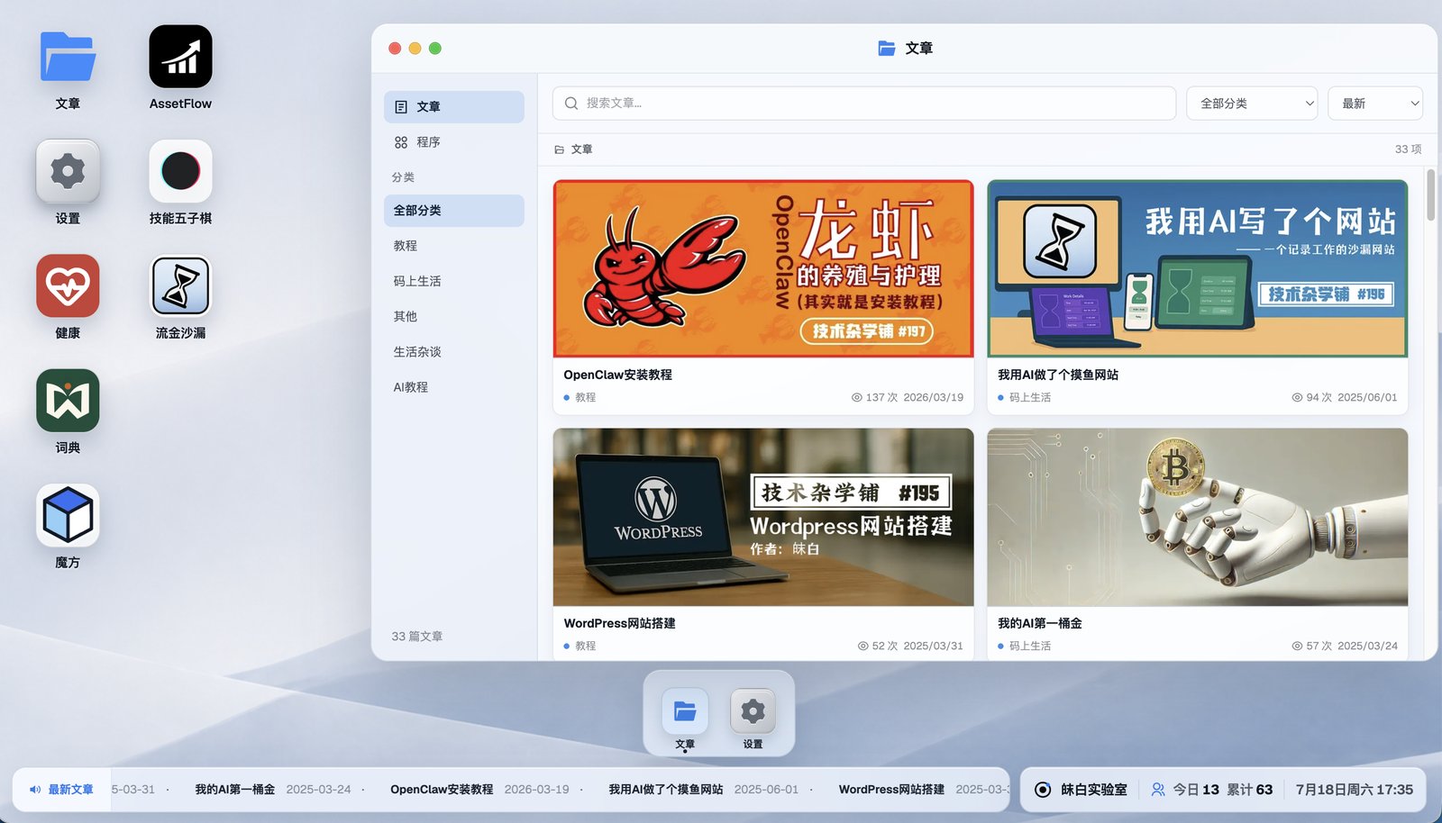
Task: Choose 全部分类 in sidebar categories
Action: click(x=453, y=211)
